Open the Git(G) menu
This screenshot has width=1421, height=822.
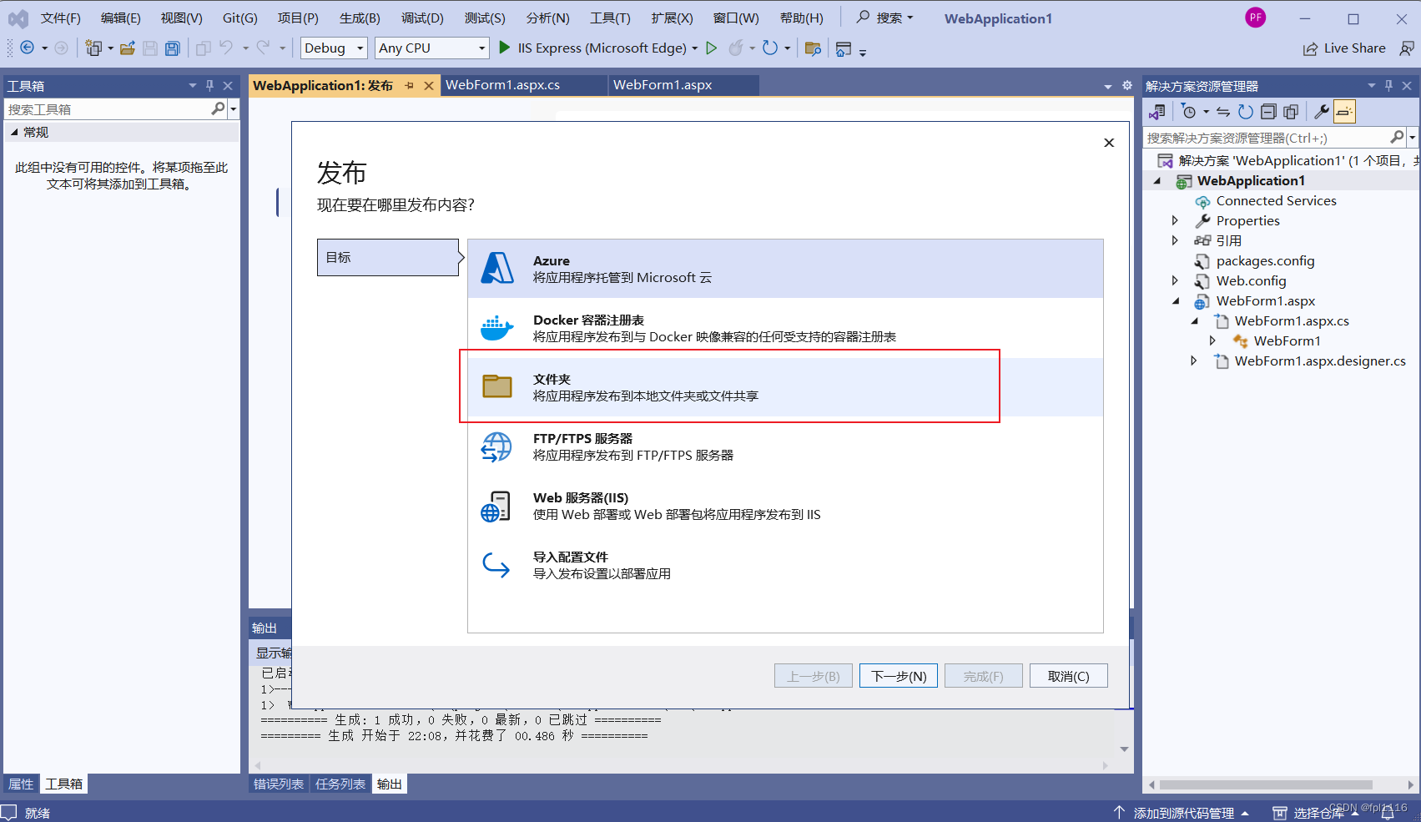tap(240, 18)
